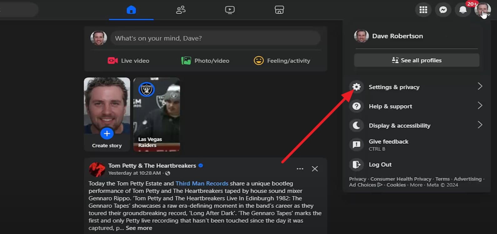Click the What's on your mind field
This screenshot has height=234, width=497.
pos(215,38)
